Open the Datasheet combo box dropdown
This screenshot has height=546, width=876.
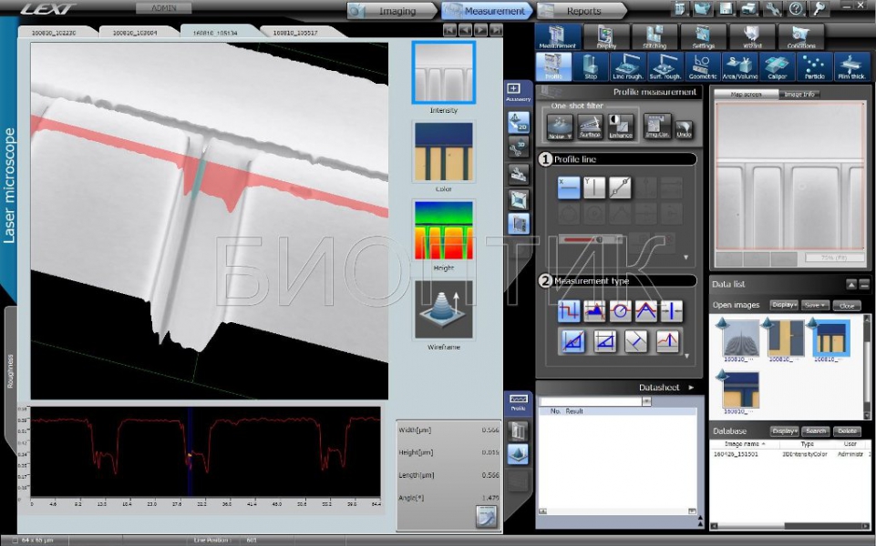pyautogui.click(x=646, y=401)
